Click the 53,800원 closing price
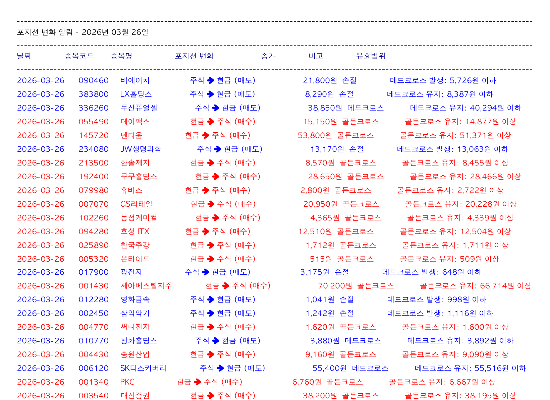The image size is (550, 400). click(315, 135)
